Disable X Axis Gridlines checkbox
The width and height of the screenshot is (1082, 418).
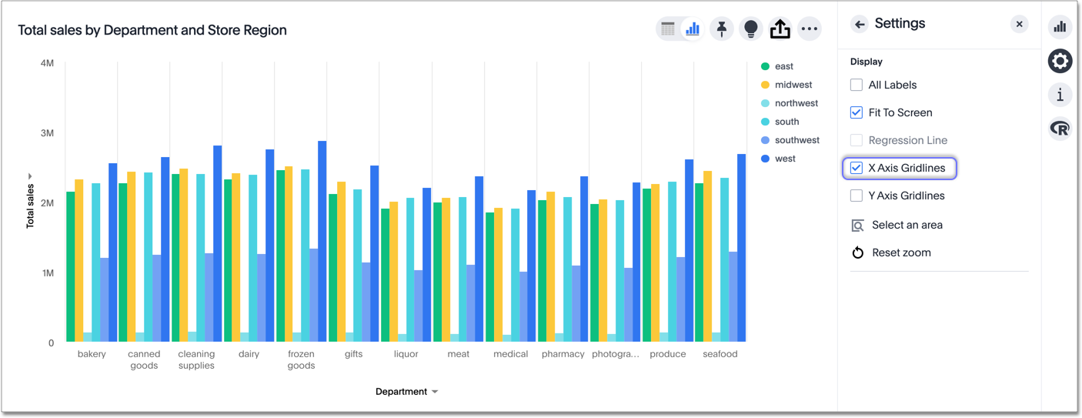[x=857, y=168]
